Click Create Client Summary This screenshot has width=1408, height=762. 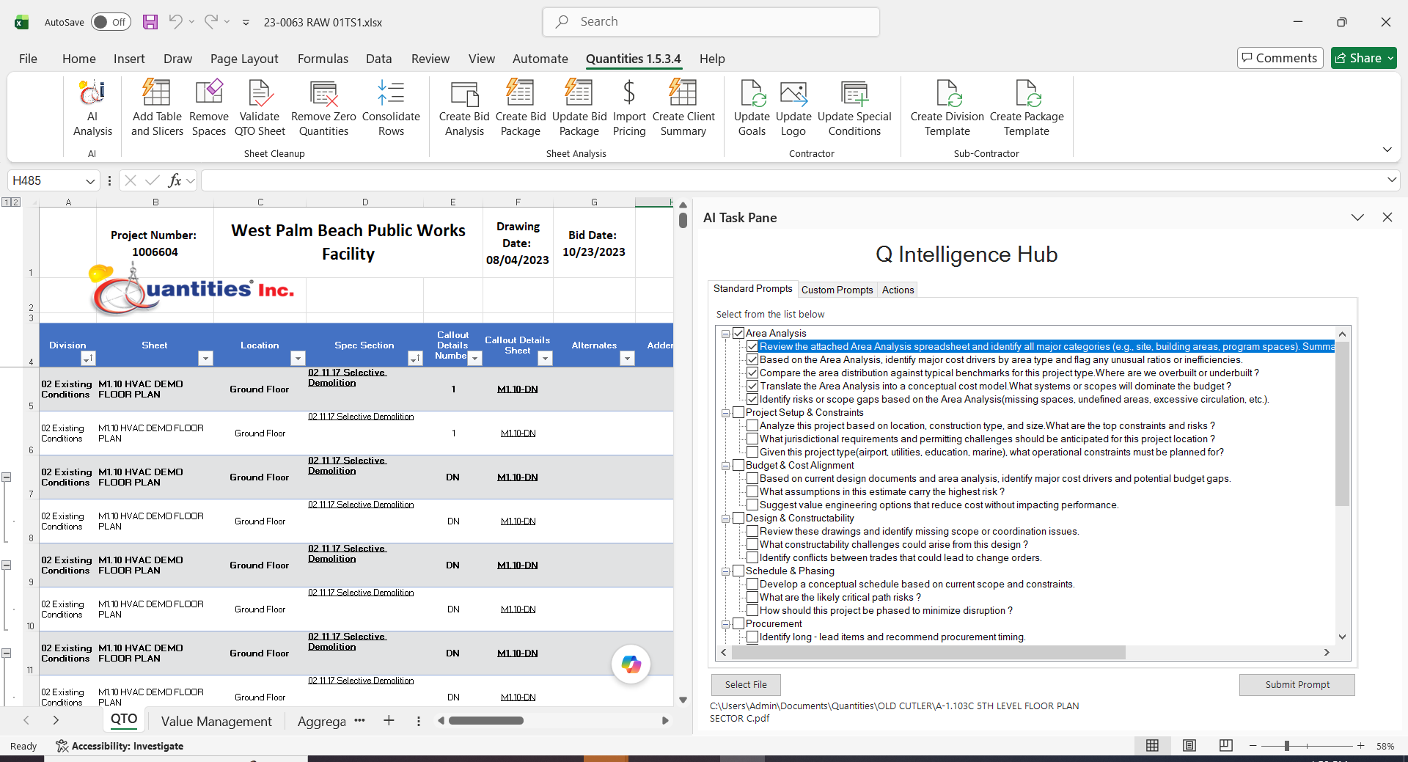[x=683, y=109]
